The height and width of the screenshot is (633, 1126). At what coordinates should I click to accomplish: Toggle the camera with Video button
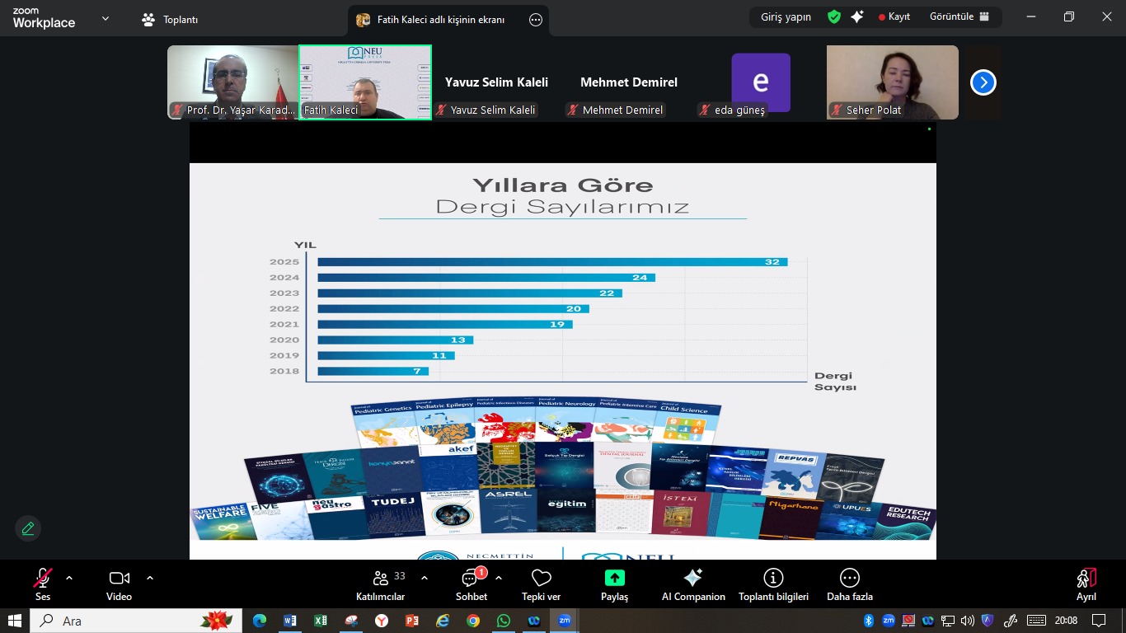[x=119, y=582]
